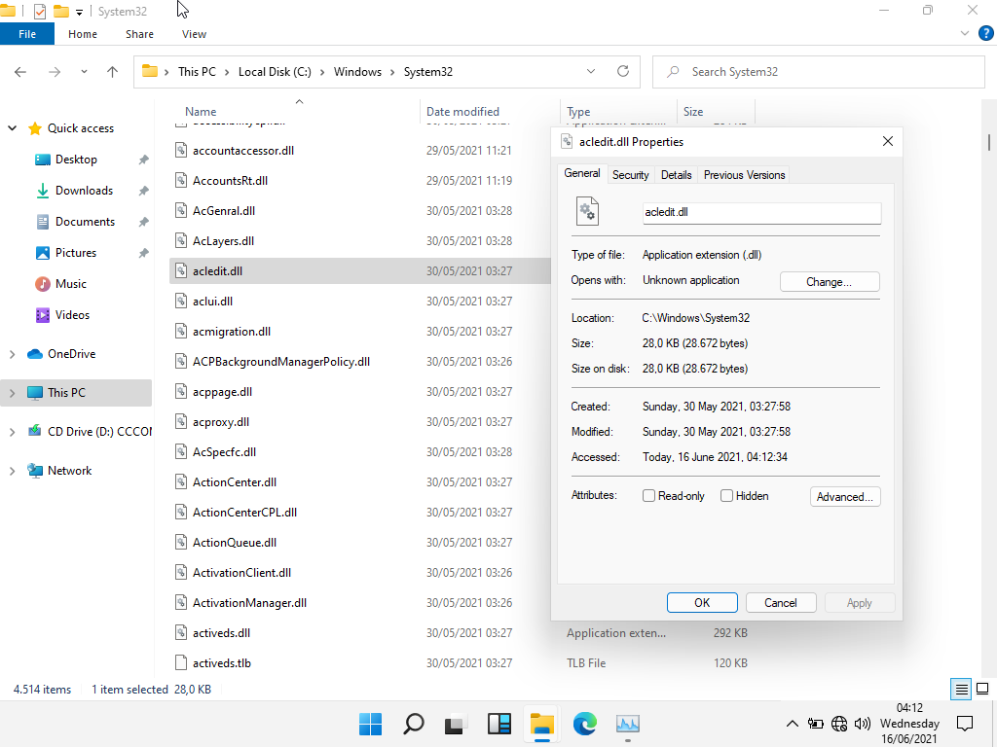The width and height of the screenshot is (997, 747).
Task: Select Desktop in Quick access
Action: (76, 160)
